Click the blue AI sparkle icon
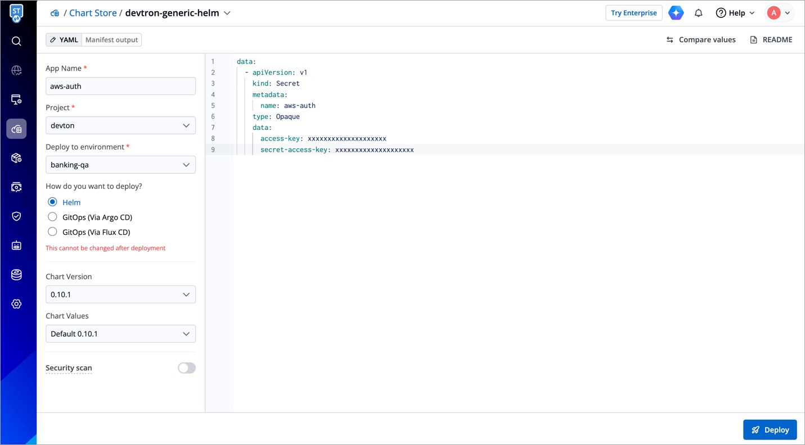The height and width of the screenshot is (445, 805). click(x=676, y=13)
